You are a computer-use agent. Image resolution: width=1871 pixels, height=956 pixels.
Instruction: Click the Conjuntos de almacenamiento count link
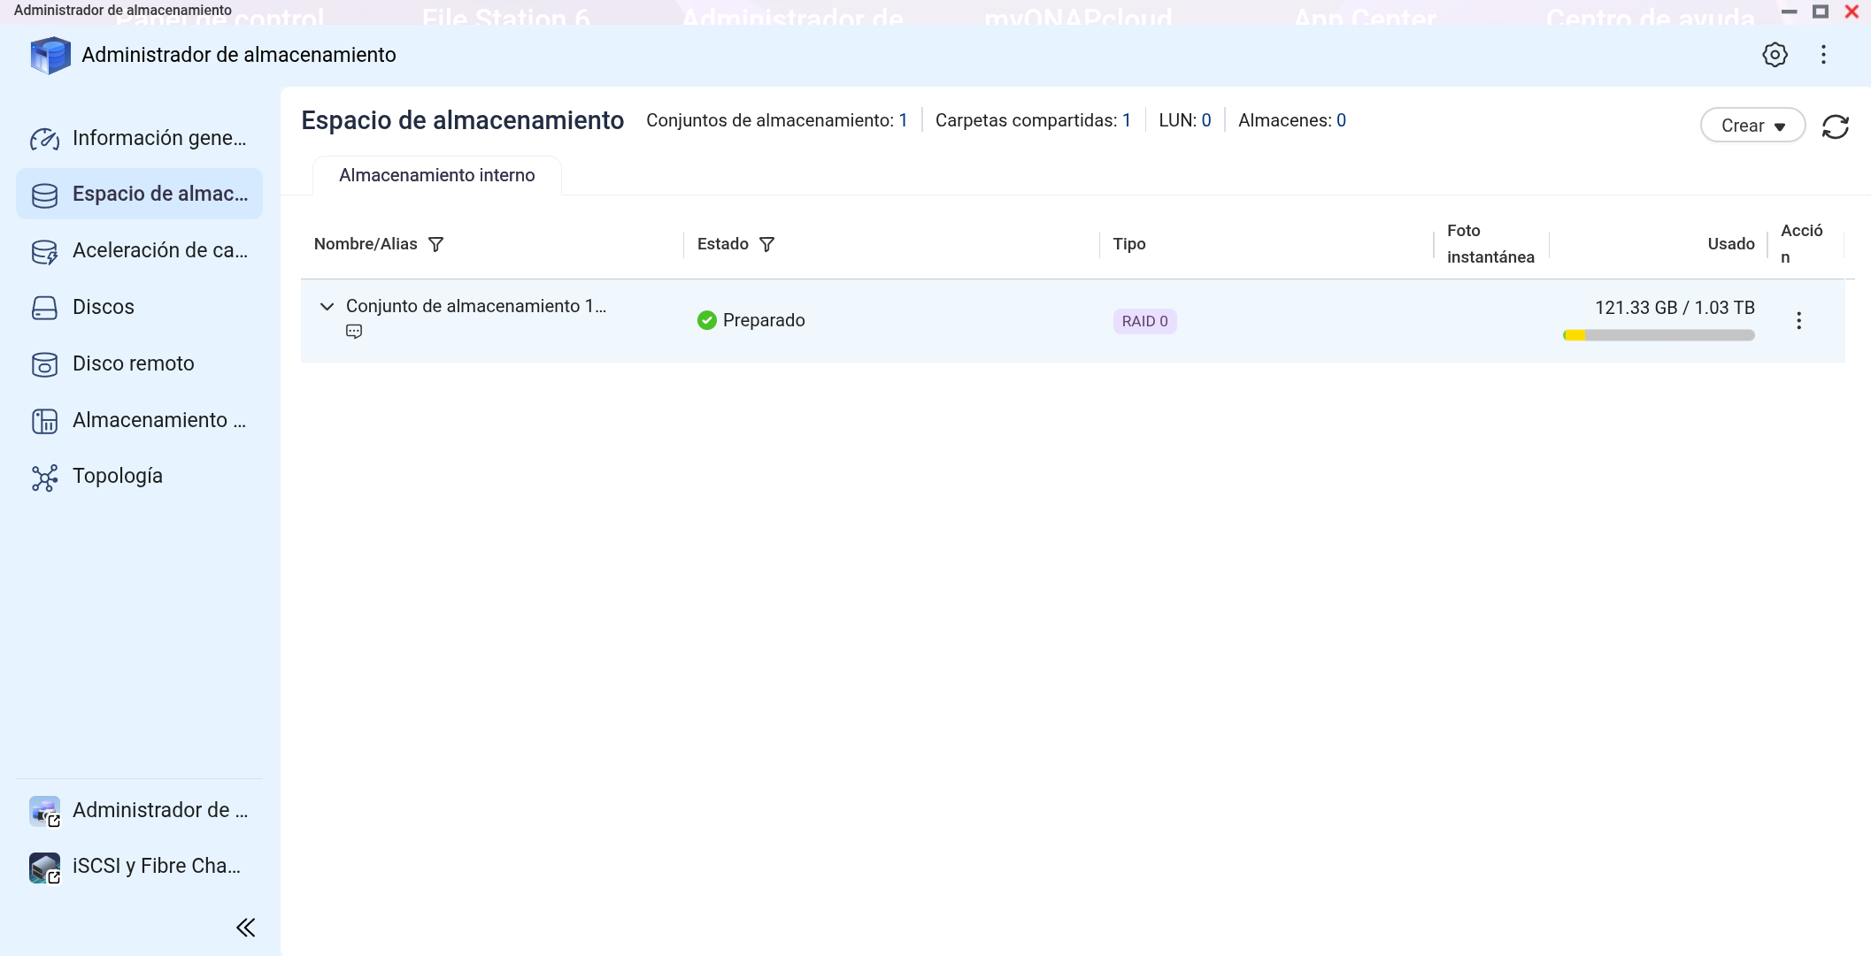tap(903, 120)
